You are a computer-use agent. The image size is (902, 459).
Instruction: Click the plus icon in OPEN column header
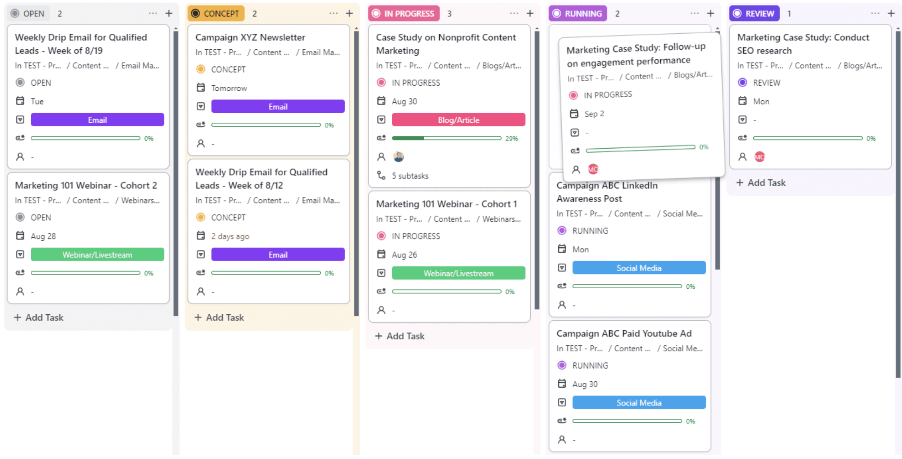coord(169,13)
